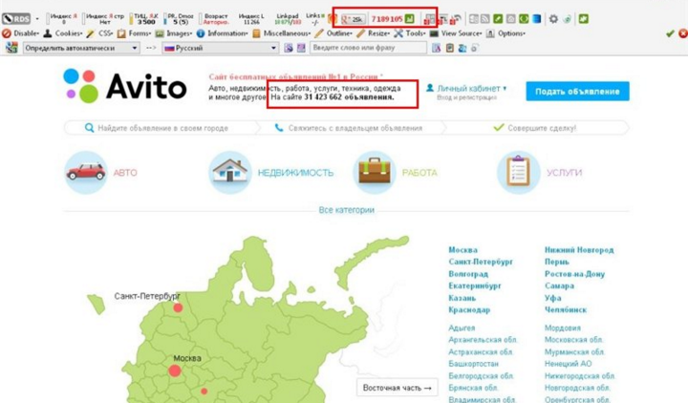Screen dimensions: 688x403
Task: Select the Екатеринбург city link
Action: click(475, 286)
